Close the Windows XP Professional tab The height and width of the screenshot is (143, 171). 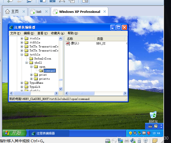click(105, 11)
